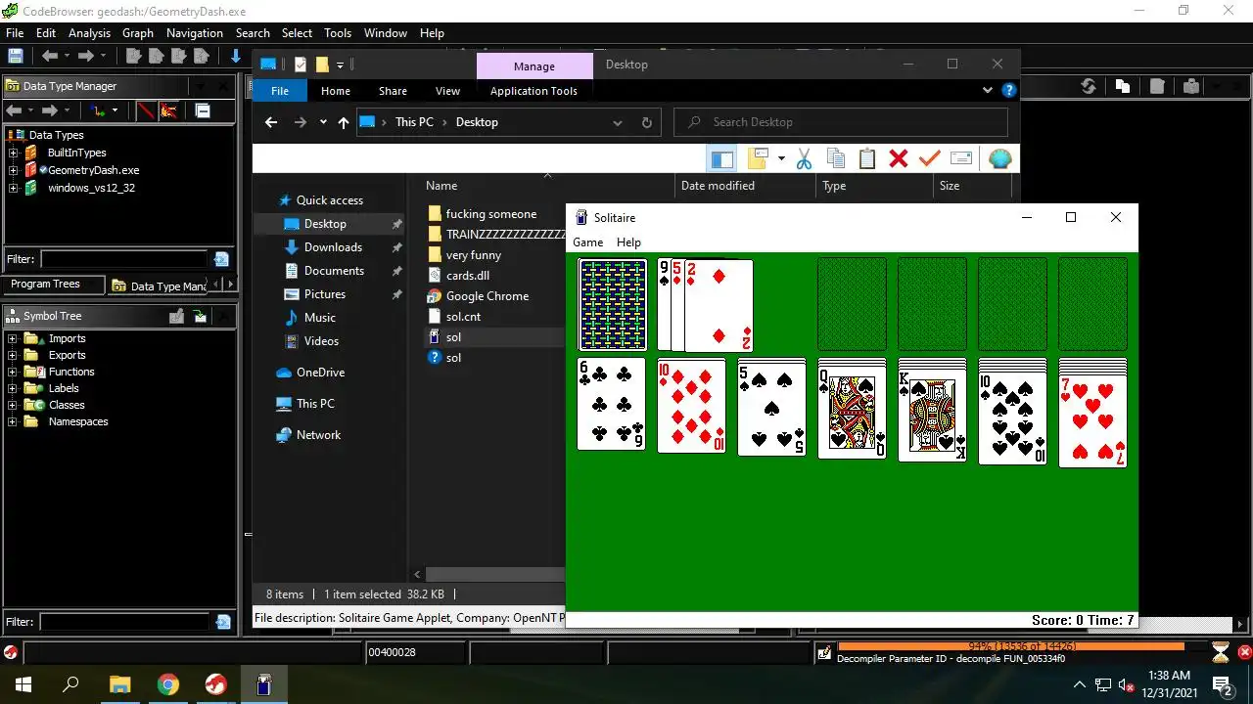
Task: Open the Game menu in Solitaire
Action: pos(587,242)
